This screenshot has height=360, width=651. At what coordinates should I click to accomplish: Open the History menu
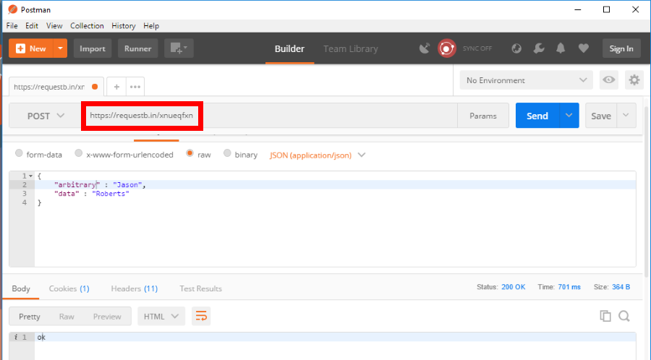(x=123, y=26)
